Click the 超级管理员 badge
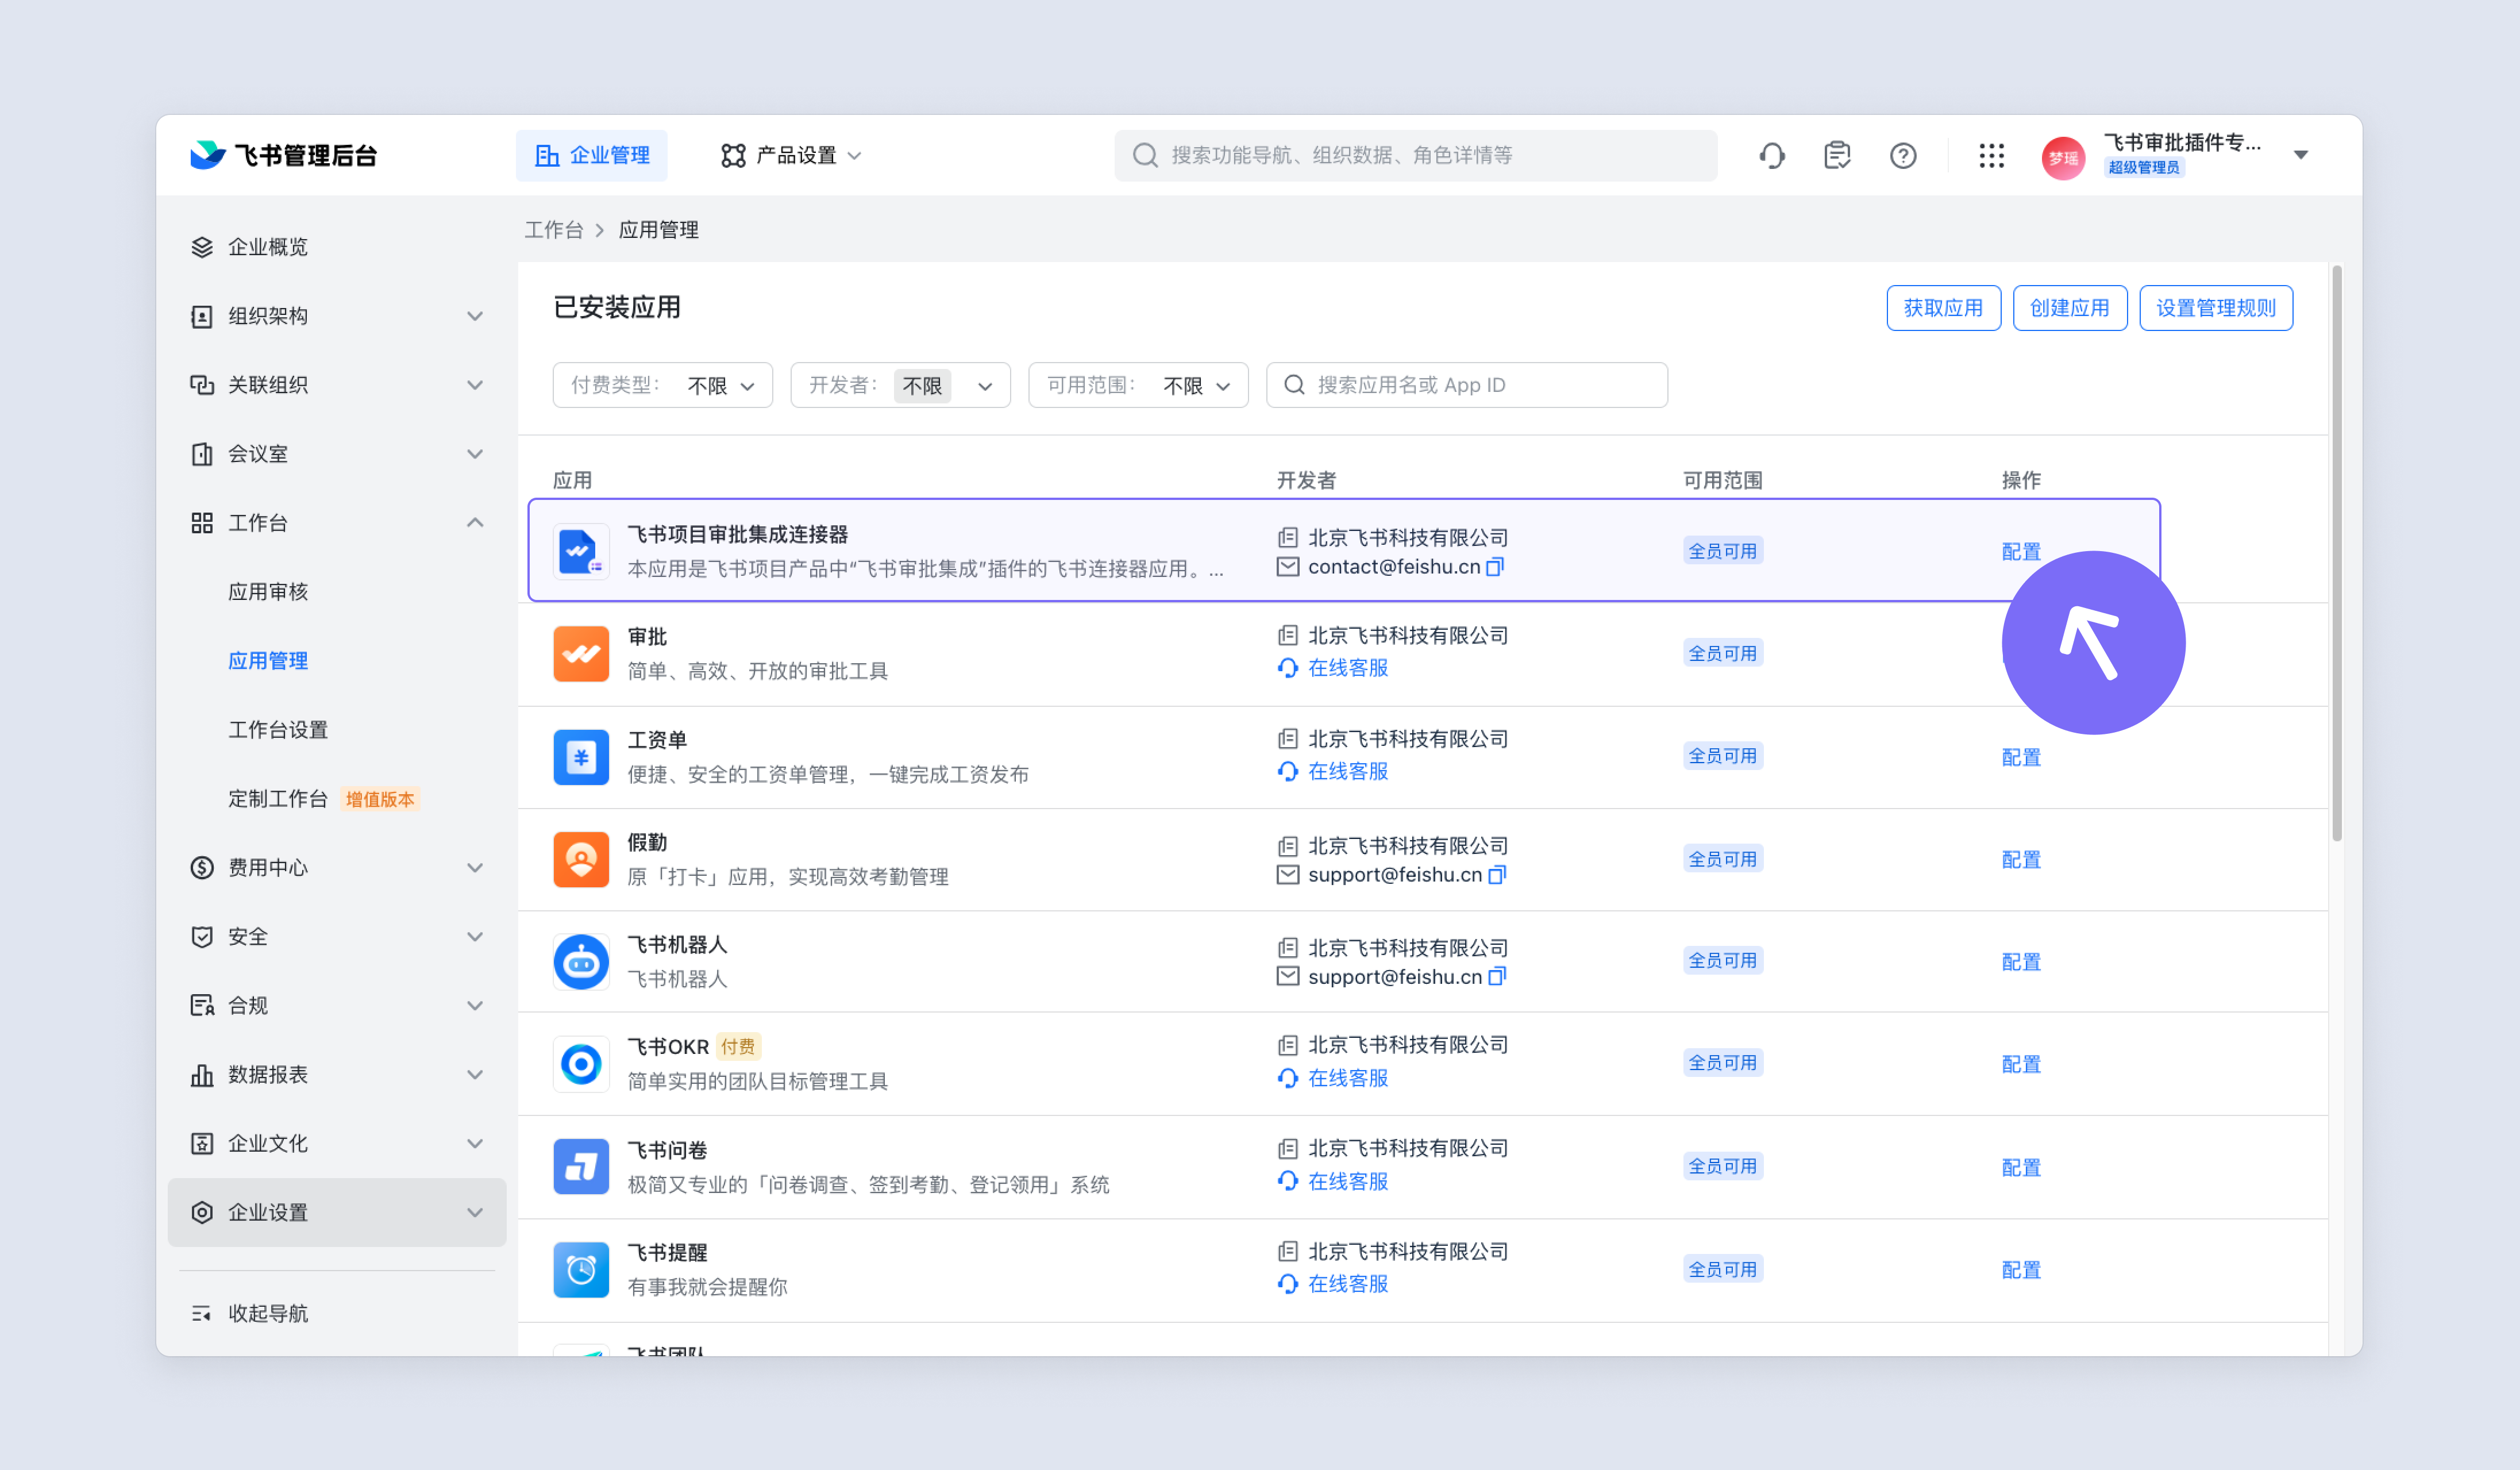 coord(2144,168)
